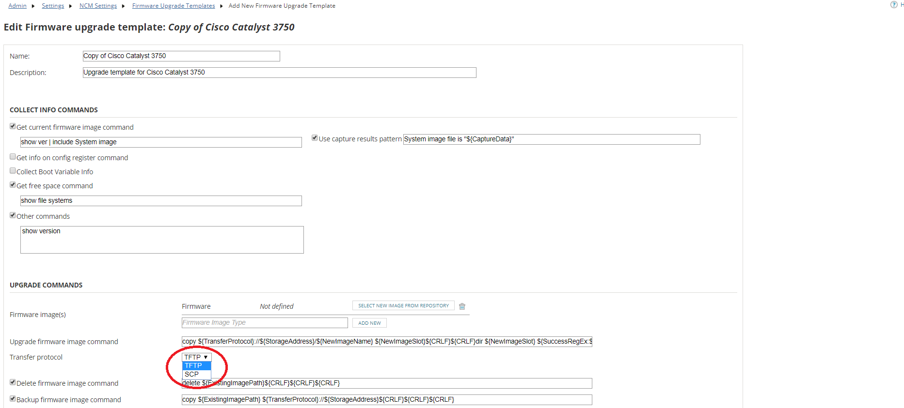Select SCP option in protocol list
Image resolution: width=904 pixels, height=408 pixels.
point(196,374)
